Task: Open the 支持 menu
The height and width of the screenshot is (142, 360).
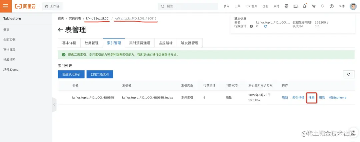Action: click(x=276, y=6)
